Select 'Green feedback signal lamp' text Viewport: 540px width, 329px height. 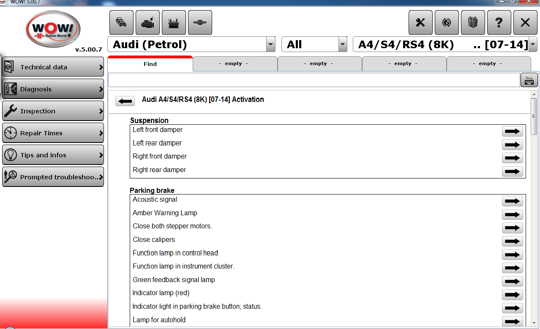tap(174, 280)
